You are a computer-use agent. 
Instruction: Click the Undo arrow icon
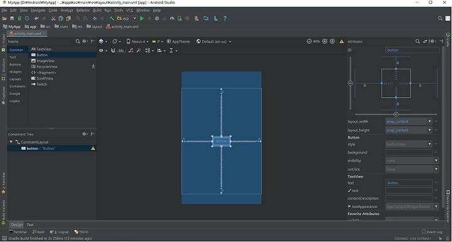(36, 18)
